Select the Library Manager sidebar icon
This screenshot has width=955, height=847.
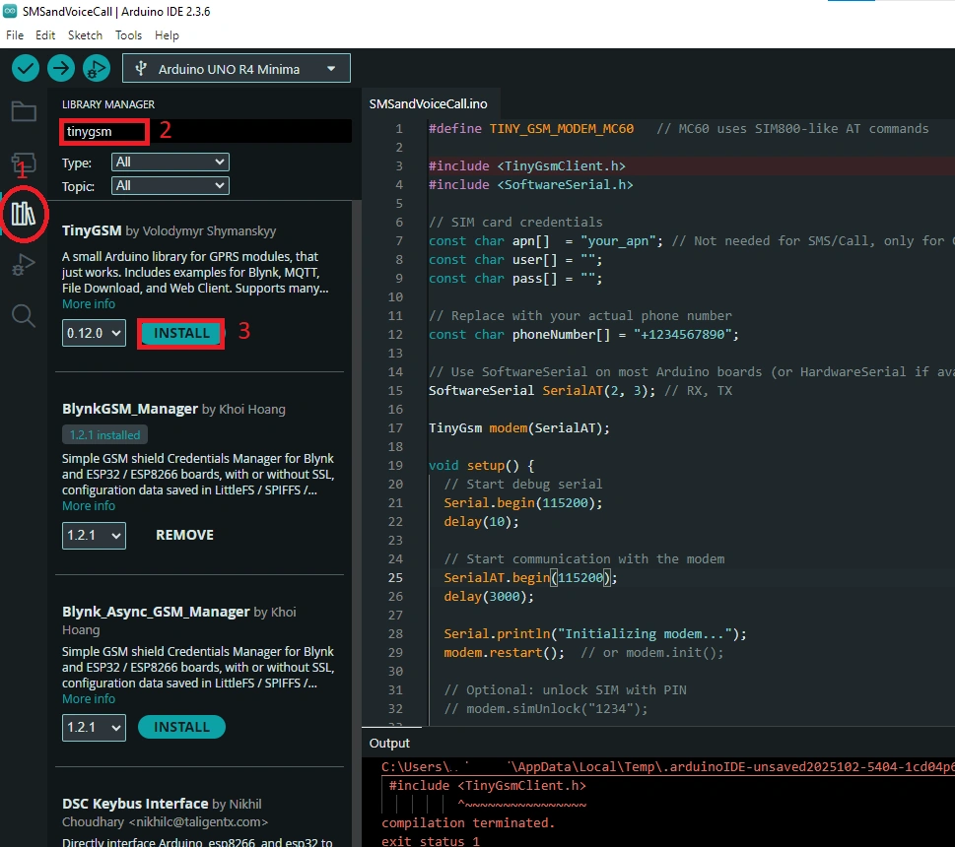[24, 215]
